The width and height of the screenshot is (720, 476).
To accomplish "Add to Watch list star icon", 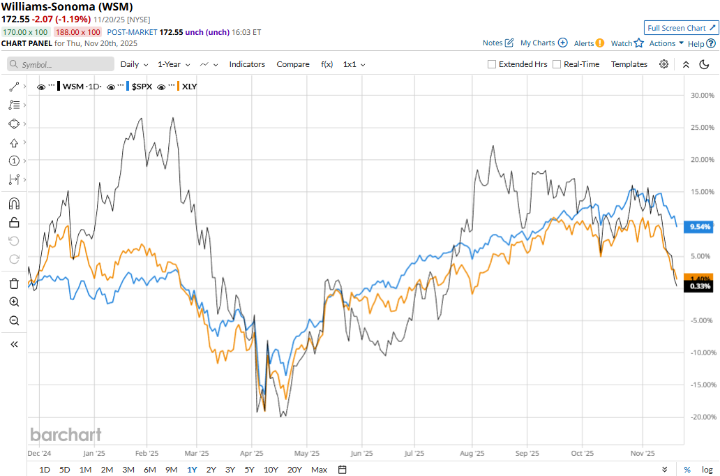I will (639, 43).
